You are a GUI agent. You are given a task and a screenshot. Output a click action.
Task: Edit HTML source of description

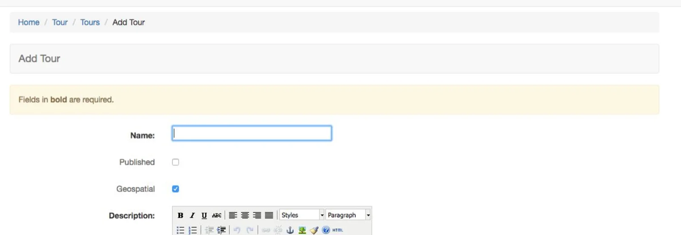click(338, 230)
